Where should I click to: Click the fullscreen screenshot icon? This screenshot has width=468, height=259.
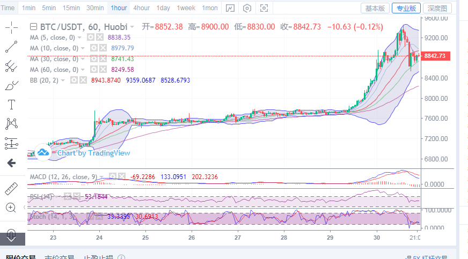[264, 8]
